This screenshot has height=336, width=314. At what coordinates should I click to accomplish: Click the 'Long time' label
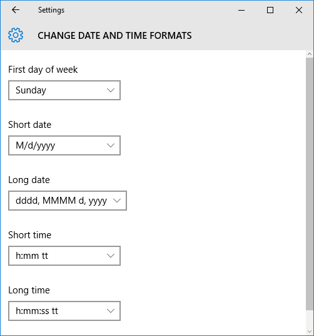(x=29, y=290)
